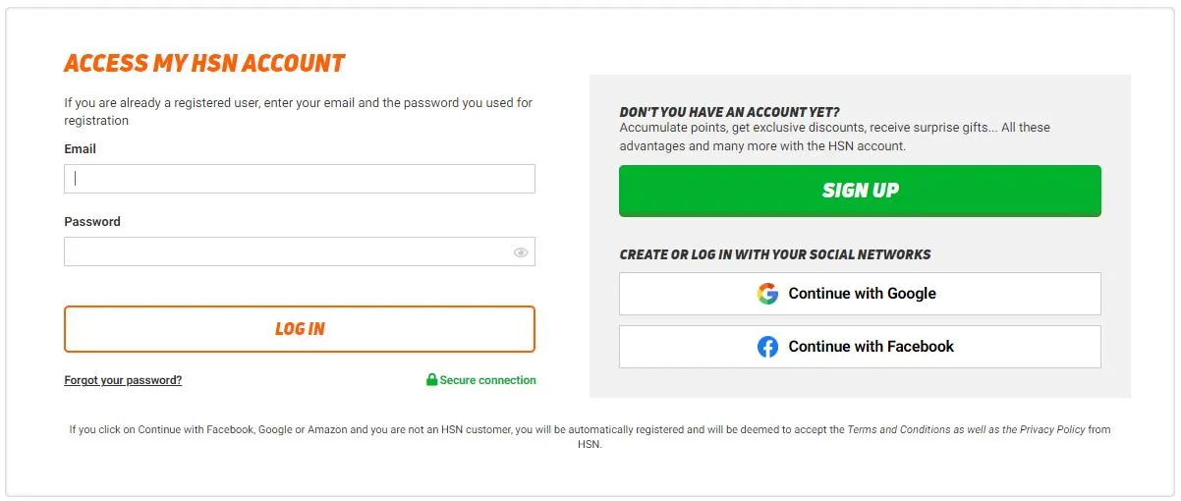The height and width of the screenshot is (501, 1181).
Task: Click the Google logo icon
Action: 767,294
